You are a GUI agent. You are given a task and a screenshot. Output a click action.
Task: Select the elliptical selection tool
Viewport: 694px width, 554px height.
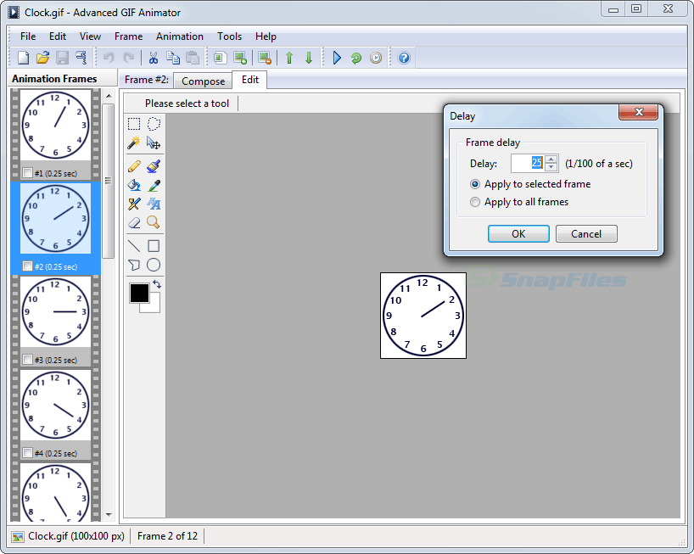click(x=154, y=124)
